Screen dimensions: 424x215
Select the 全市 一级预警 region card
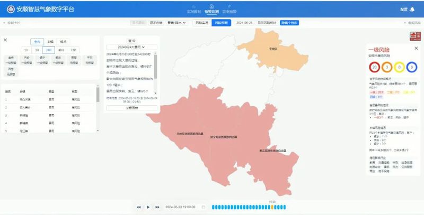pyautogui.click(x=11, y=60)
